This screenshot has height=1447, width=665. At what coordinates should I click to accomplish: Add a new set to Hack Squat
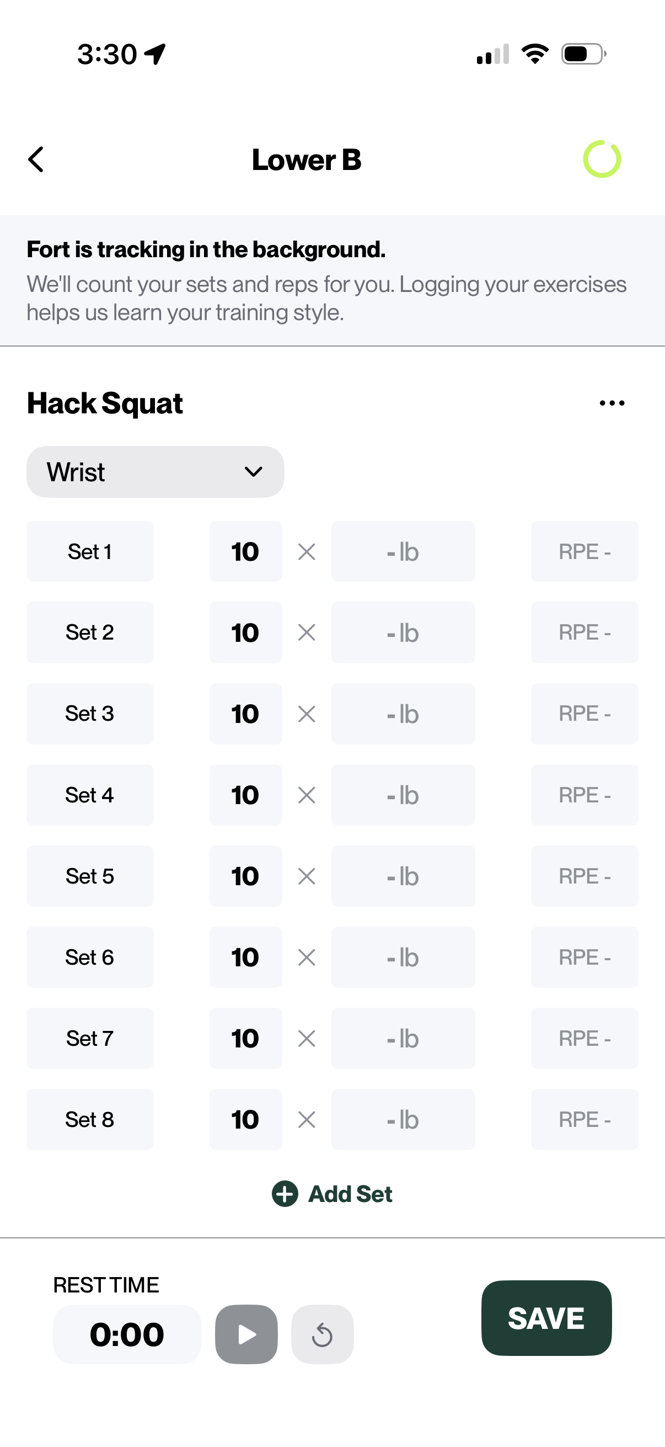point(332,1194)
